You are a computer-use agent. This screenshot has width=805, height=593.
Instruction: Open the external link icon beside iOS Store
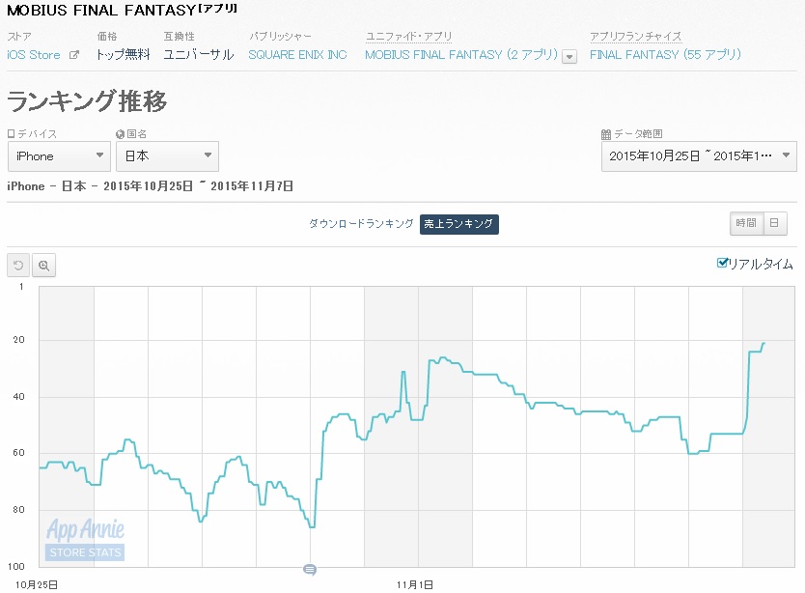click(74, 54)
